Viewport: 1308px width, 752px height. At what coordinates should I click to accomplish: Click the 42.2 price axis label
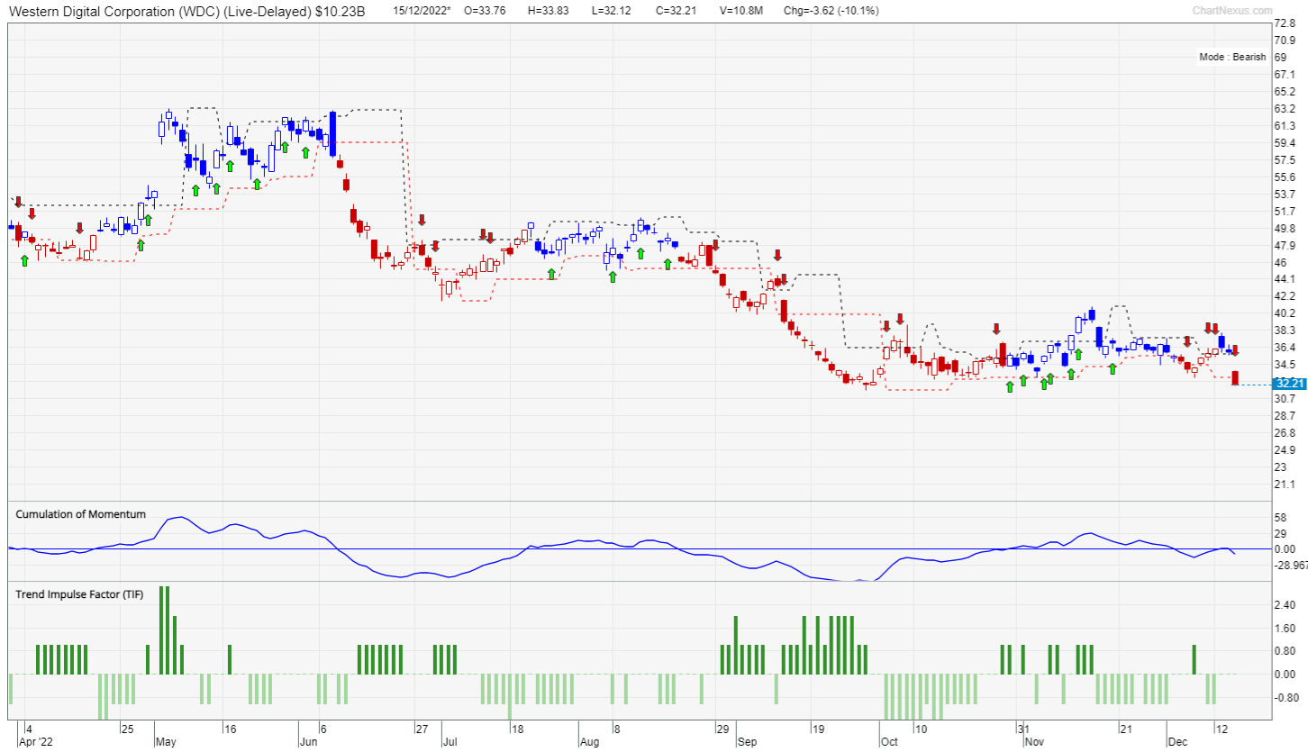point(1285,296)
